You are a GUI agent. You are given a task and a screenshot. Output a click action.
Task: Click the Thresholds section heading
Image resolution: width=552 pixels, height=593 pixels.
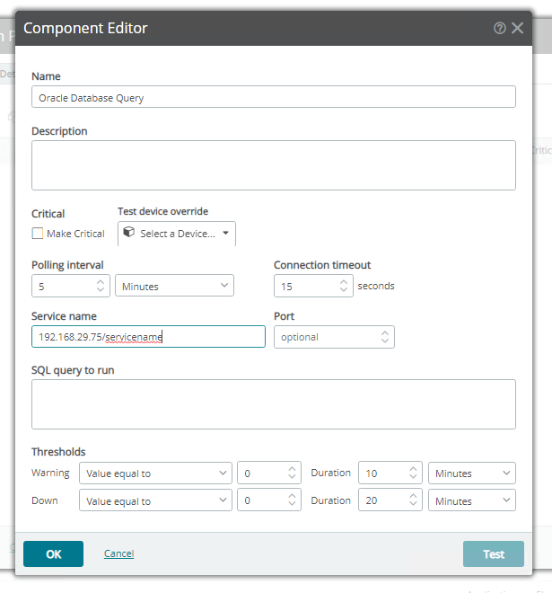(x=58, y=452)
